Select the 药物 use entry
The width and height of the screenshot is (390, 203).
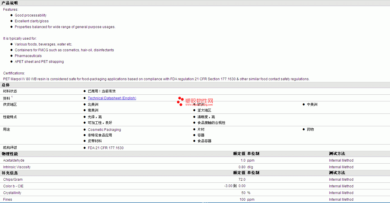coord(310,129)
